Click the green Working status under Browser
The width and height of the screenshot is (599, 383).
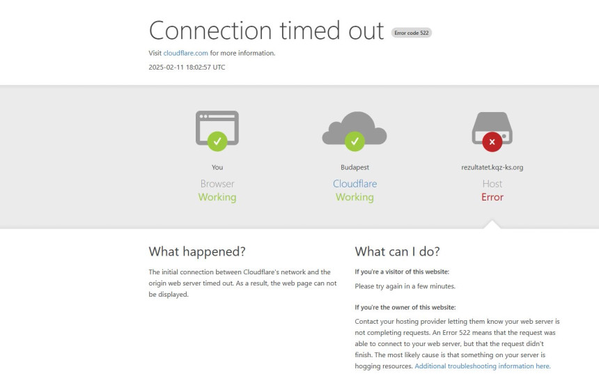click(x=217, y=197)
